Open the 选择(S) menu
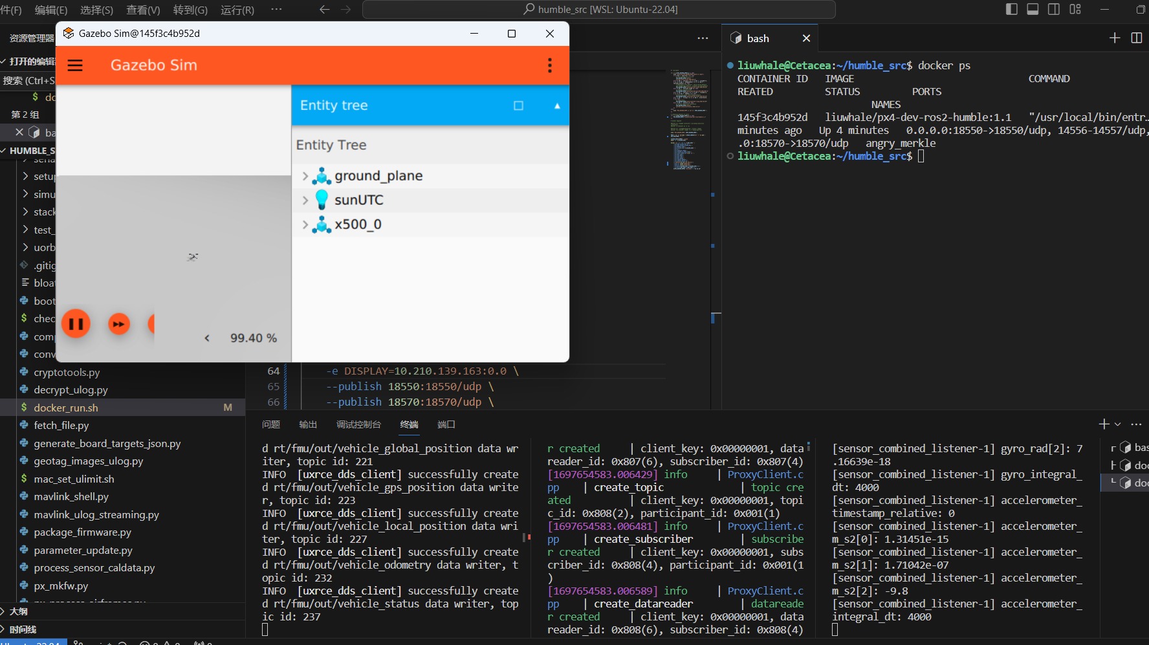Image resolution: width=1149 pixels, height=645 pixels. click(97, 10)
